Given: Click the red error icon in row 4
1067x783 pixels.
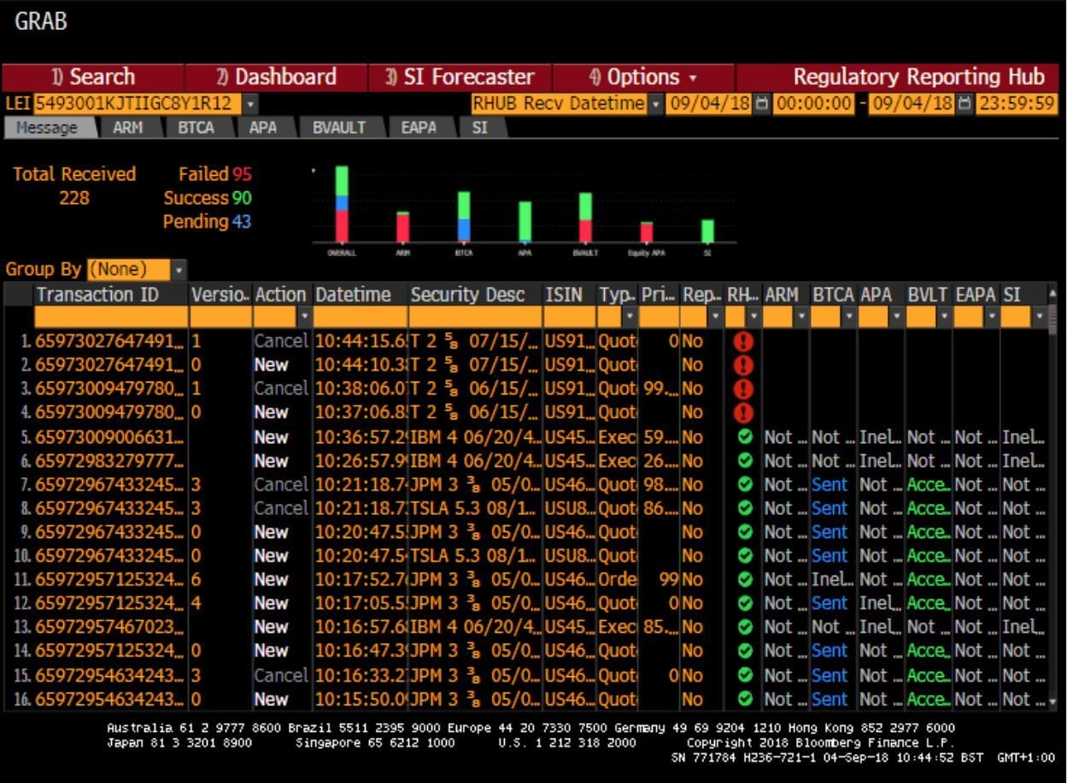Looking at the screenshot, I should point(743,413).
